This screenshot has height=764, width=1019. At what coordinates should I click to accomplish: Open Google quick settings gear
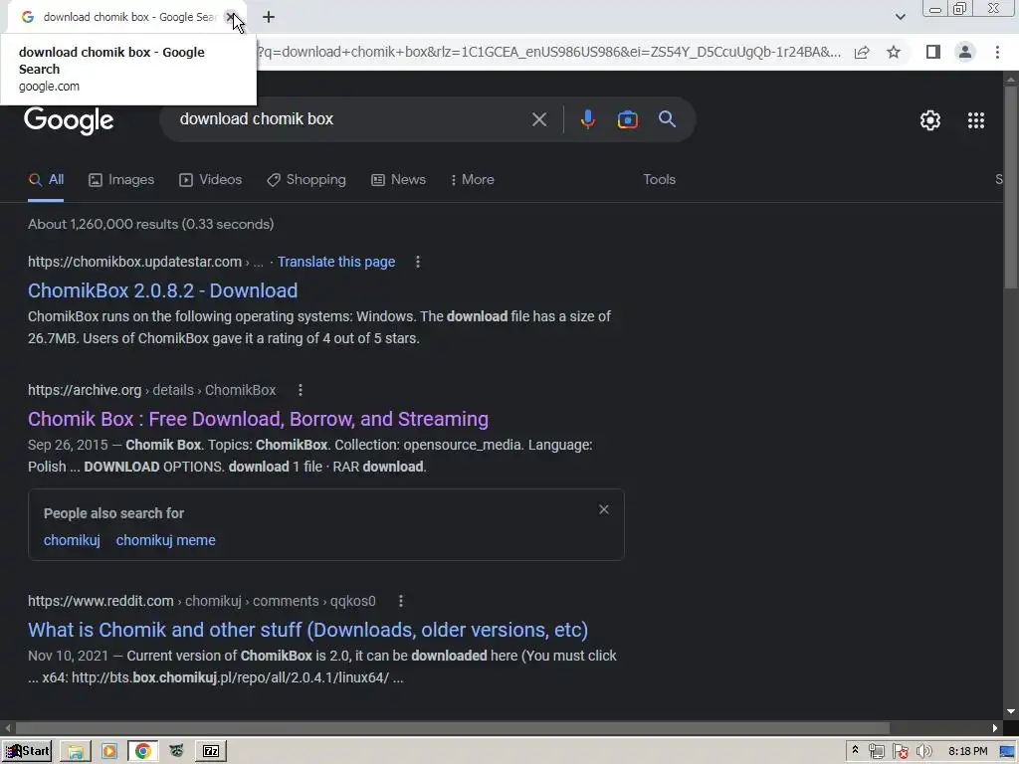click(x=930, y=120)
